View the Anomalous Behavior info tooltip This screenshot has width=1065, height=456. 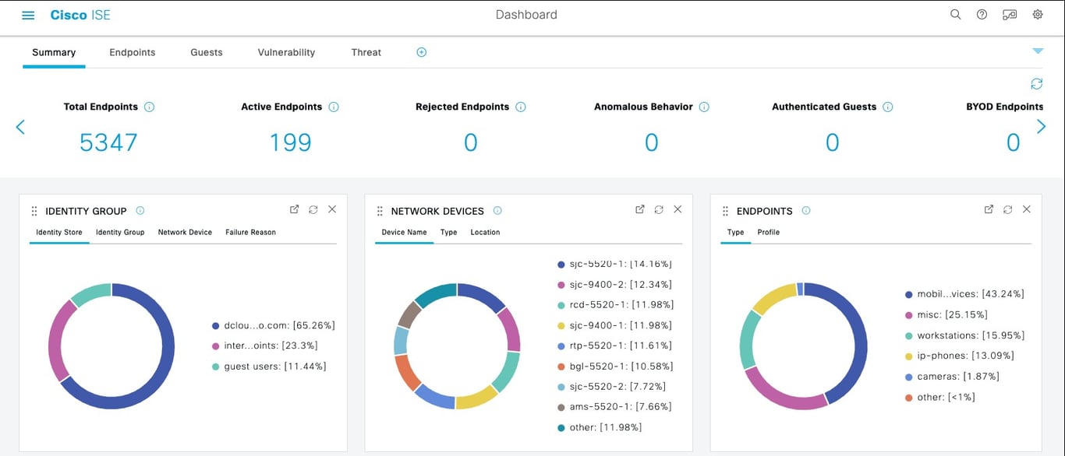704,107
